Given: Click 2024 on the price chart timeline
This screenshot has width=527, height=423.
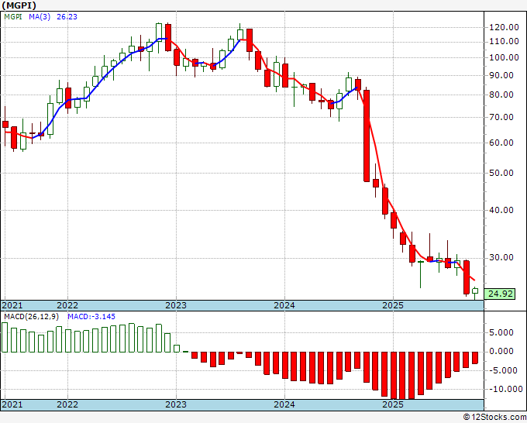Looking at the screenshot, I should pos(284,305).
